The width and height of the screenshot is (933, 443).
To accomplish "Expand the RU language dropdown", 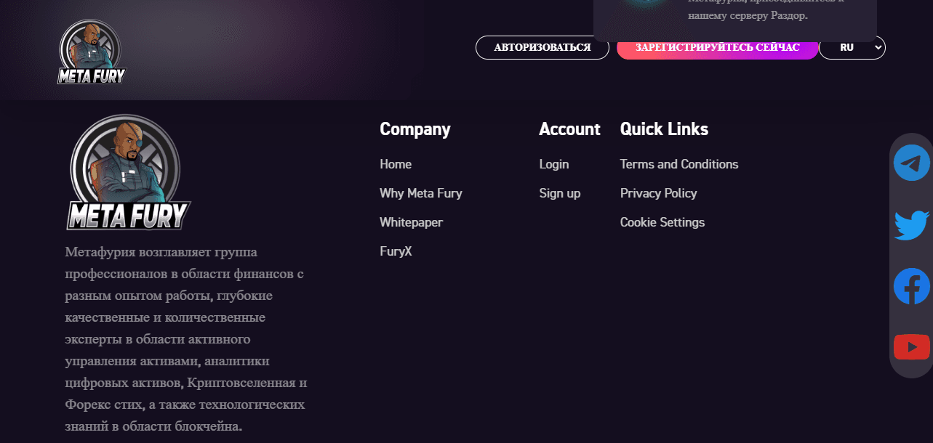I will (x=852, y=48).
